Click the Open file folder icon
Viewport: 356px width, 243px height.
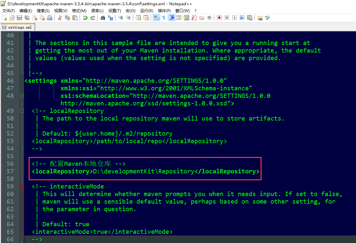(12, 18)
